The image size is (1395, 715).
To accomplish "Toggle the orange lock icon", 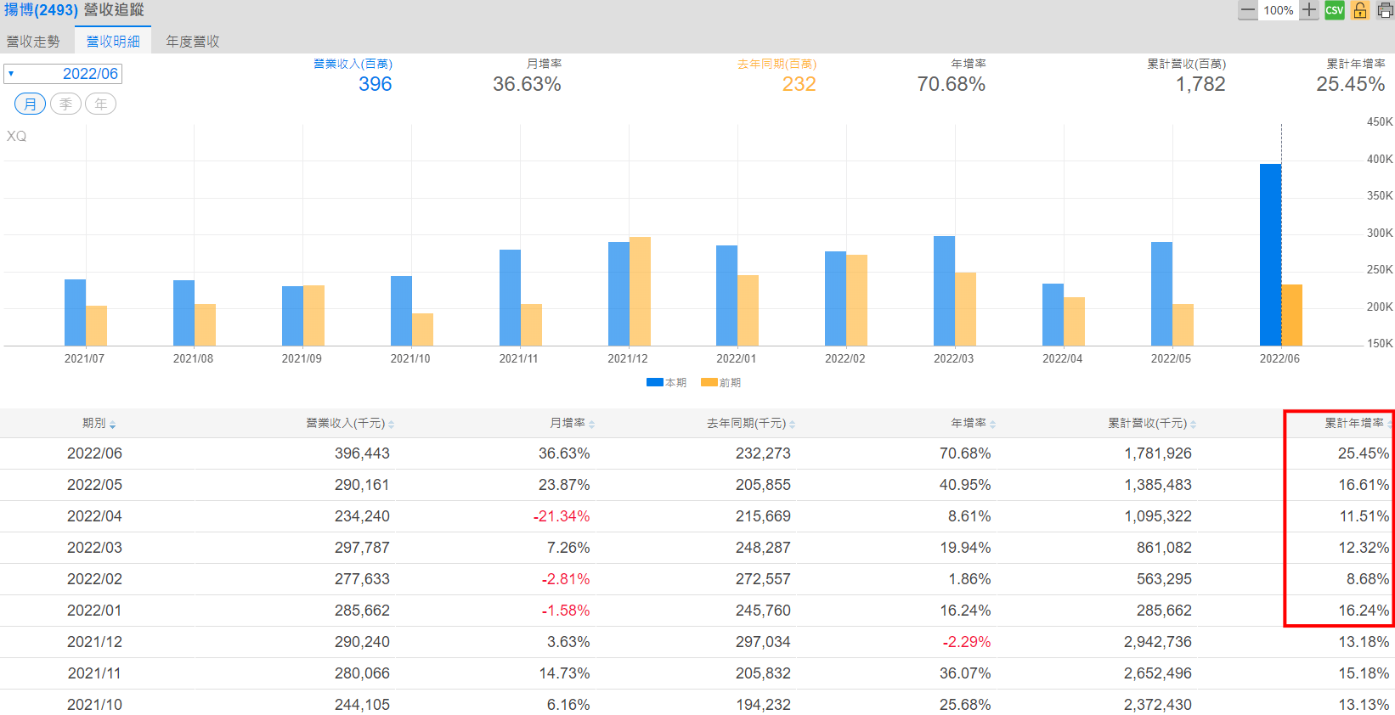I will tap(1360, 10).
